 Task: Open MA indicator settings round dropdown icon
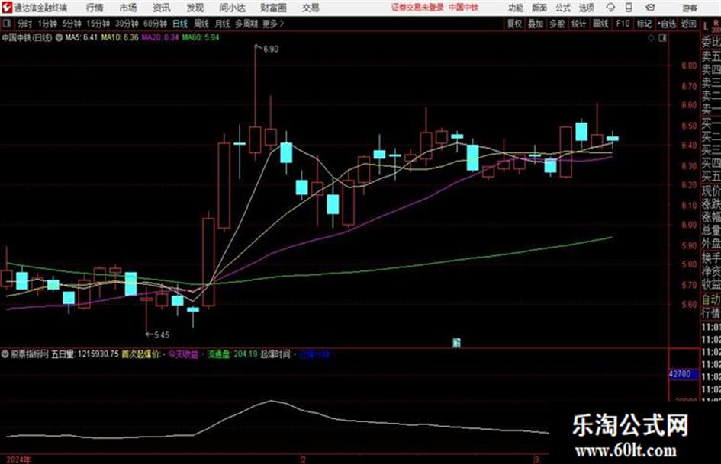tap(60, 37)
